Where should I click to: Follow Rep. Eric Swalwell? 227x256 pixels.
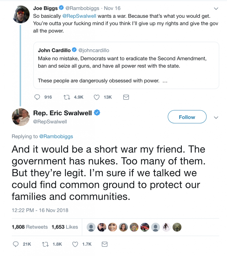[187, 117]
